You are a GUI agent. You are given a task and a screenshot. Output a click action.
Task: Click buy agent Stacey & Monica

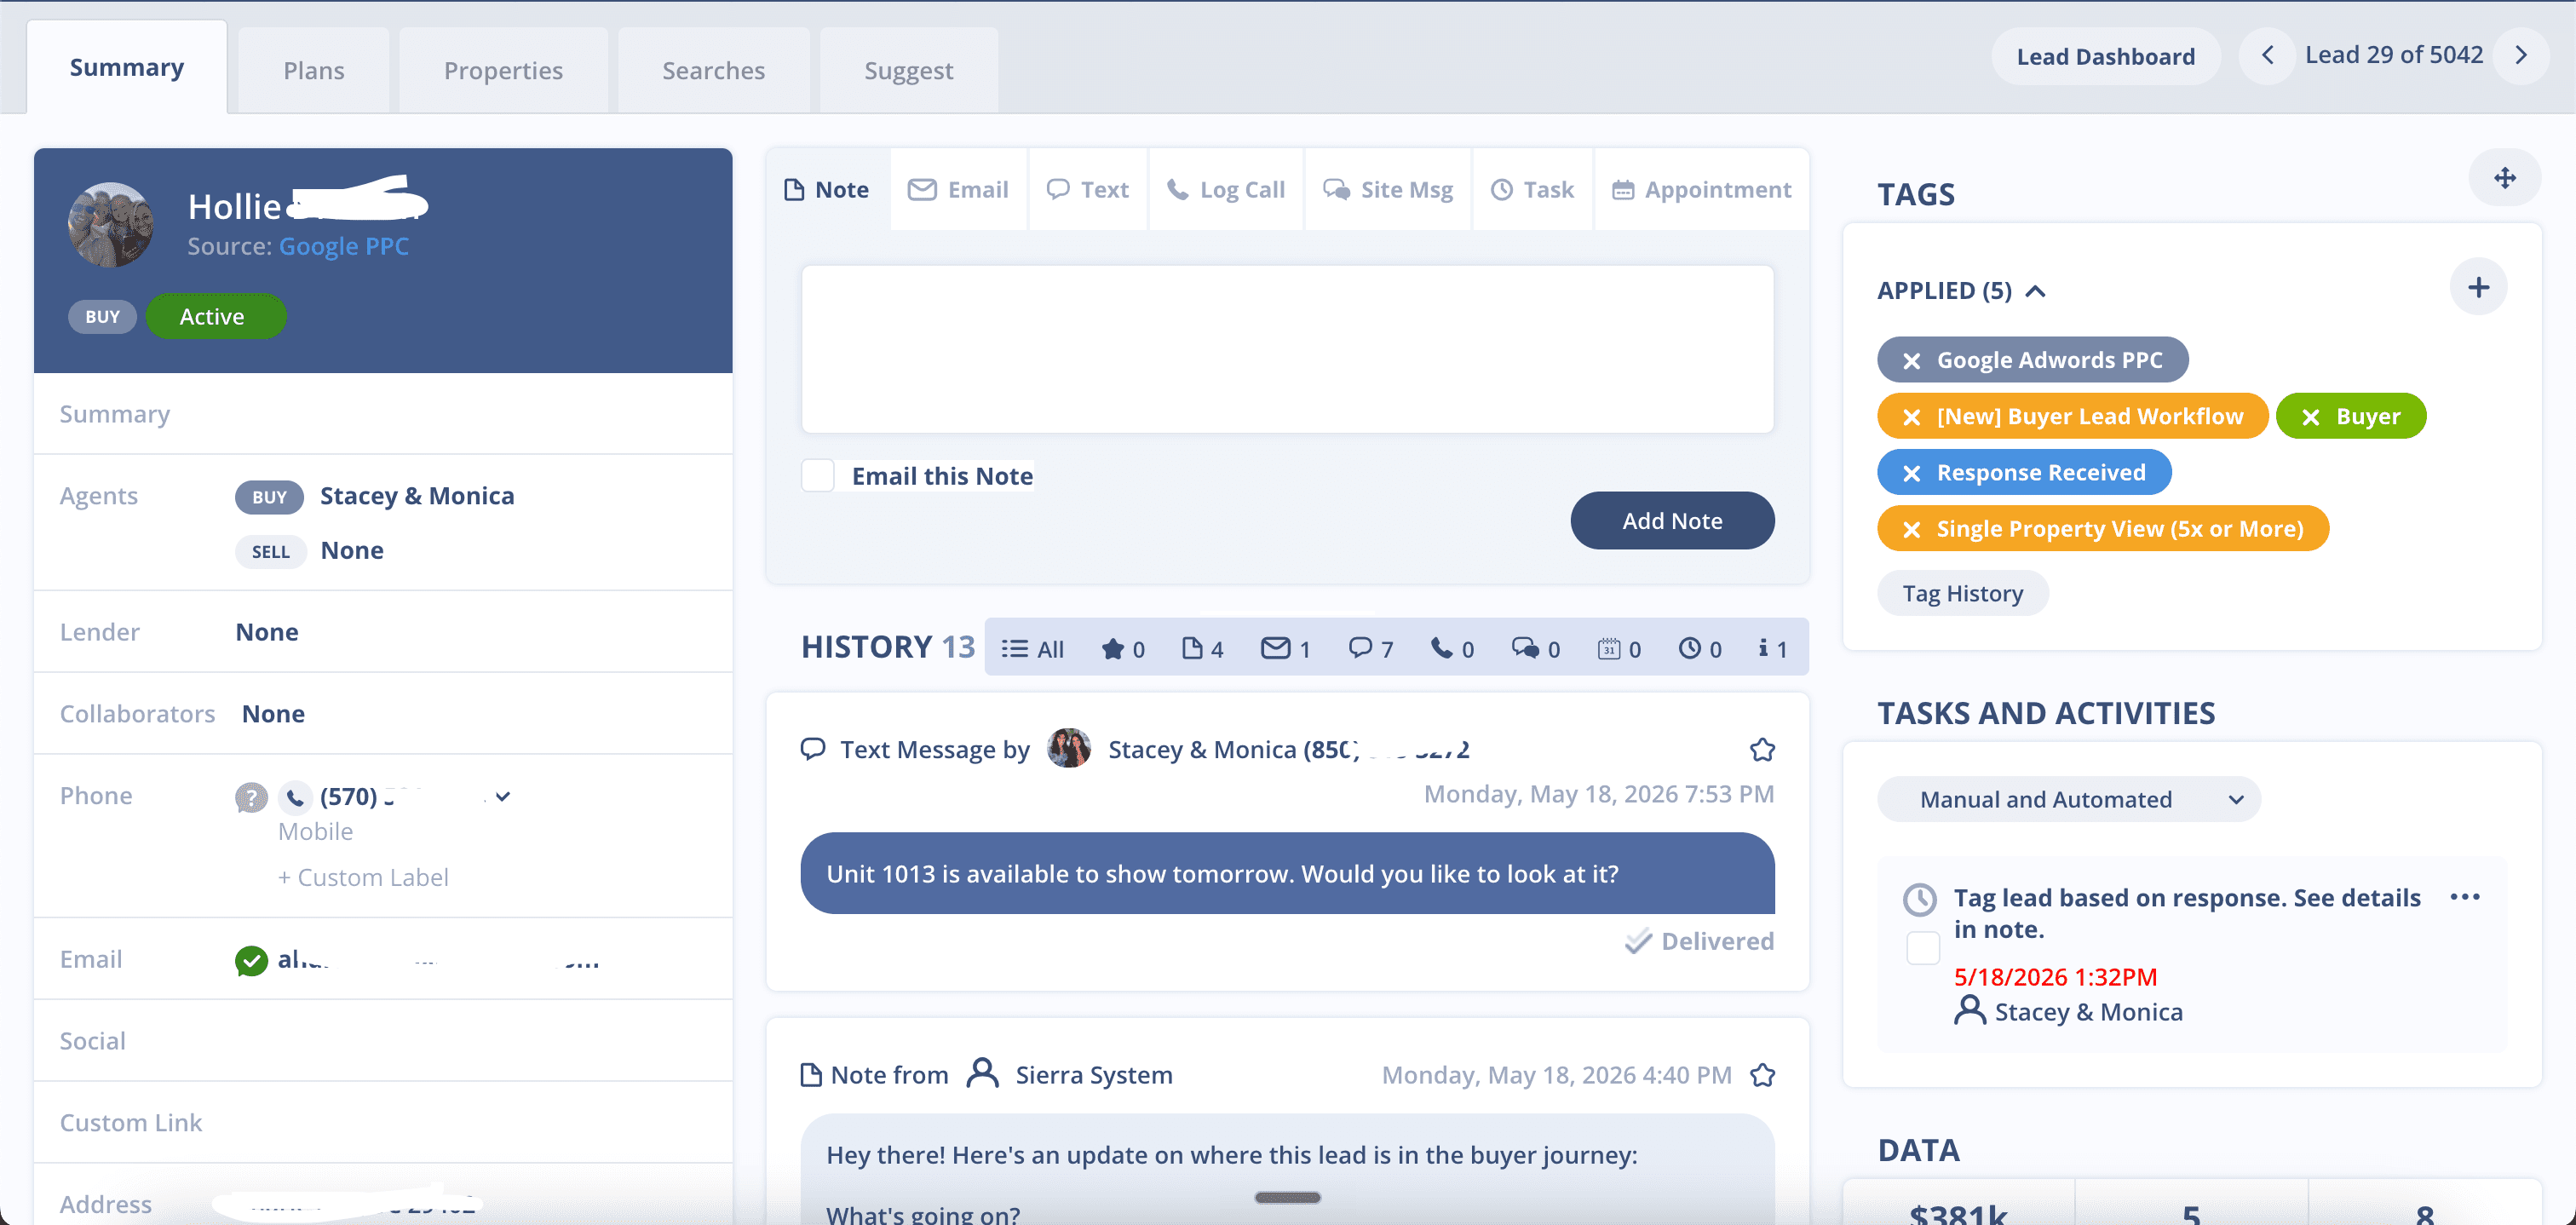(417, 496)
